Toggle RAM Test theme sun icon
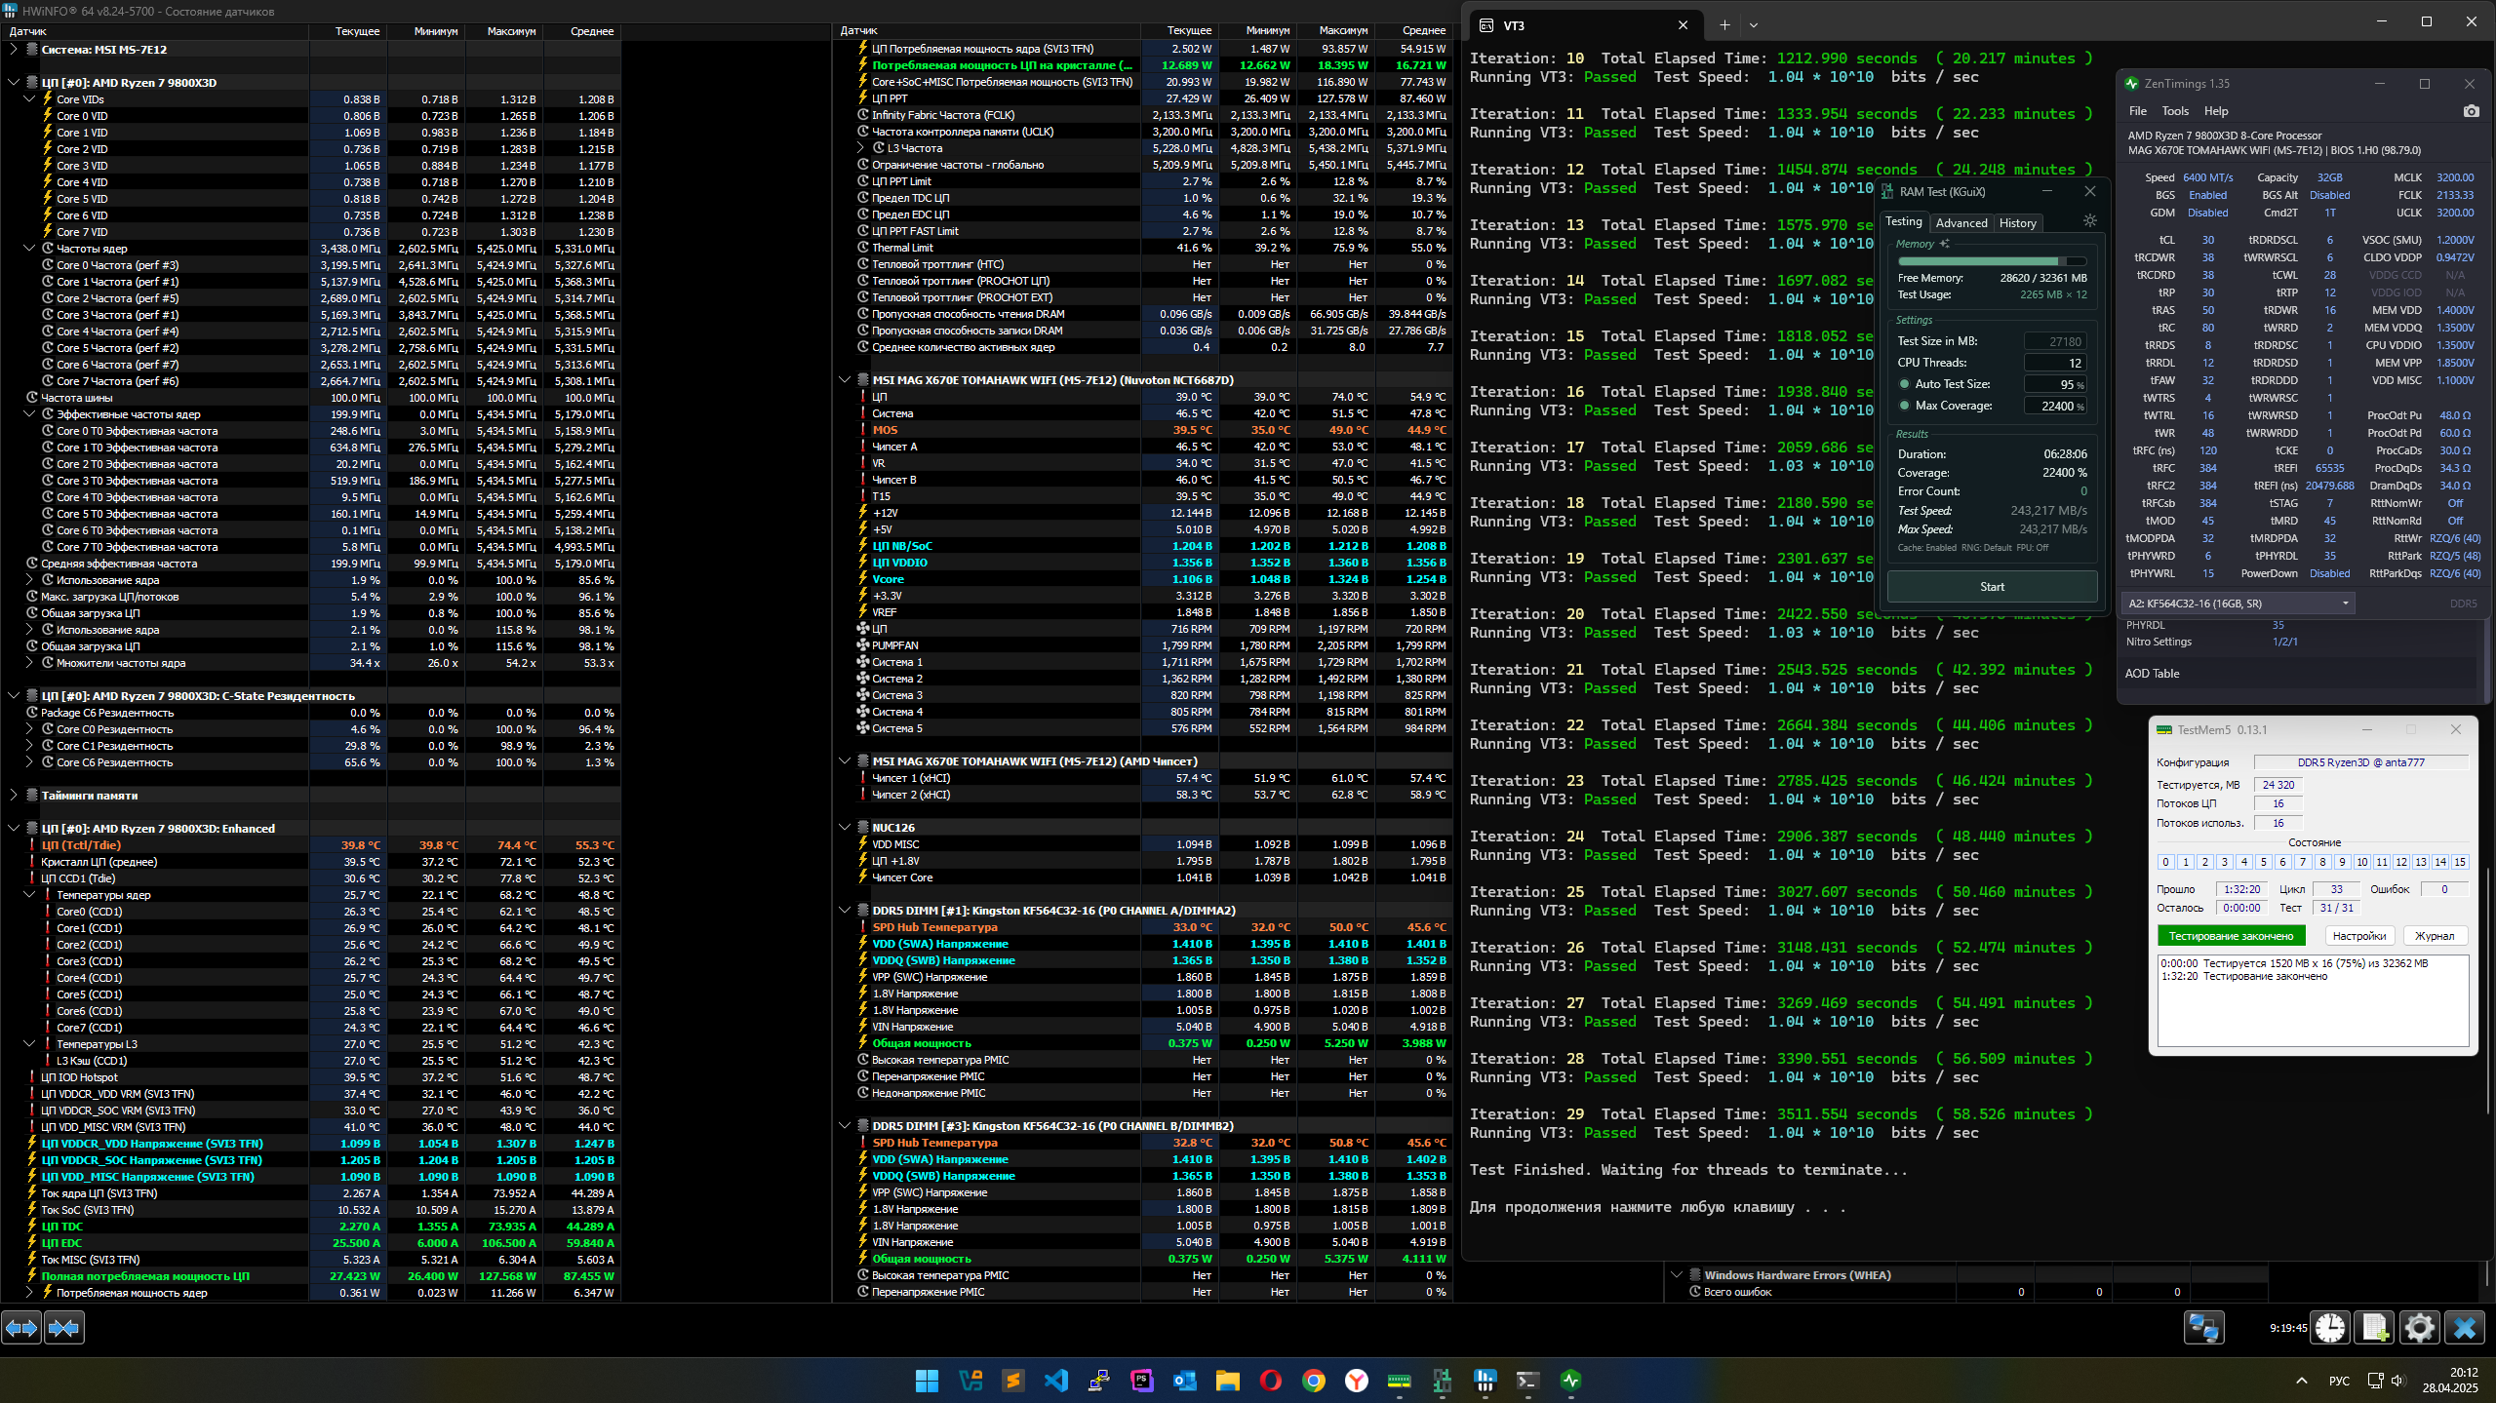This screenshot has width=2496, height=1403. (x=2089, y=221)
